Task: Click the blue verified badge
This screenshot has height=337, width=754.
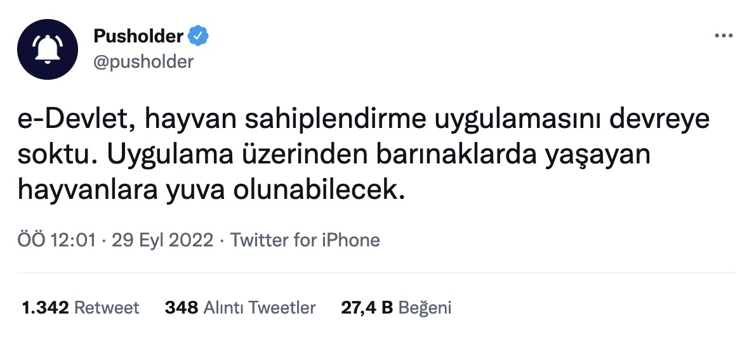Action: (x=198, y=36)
